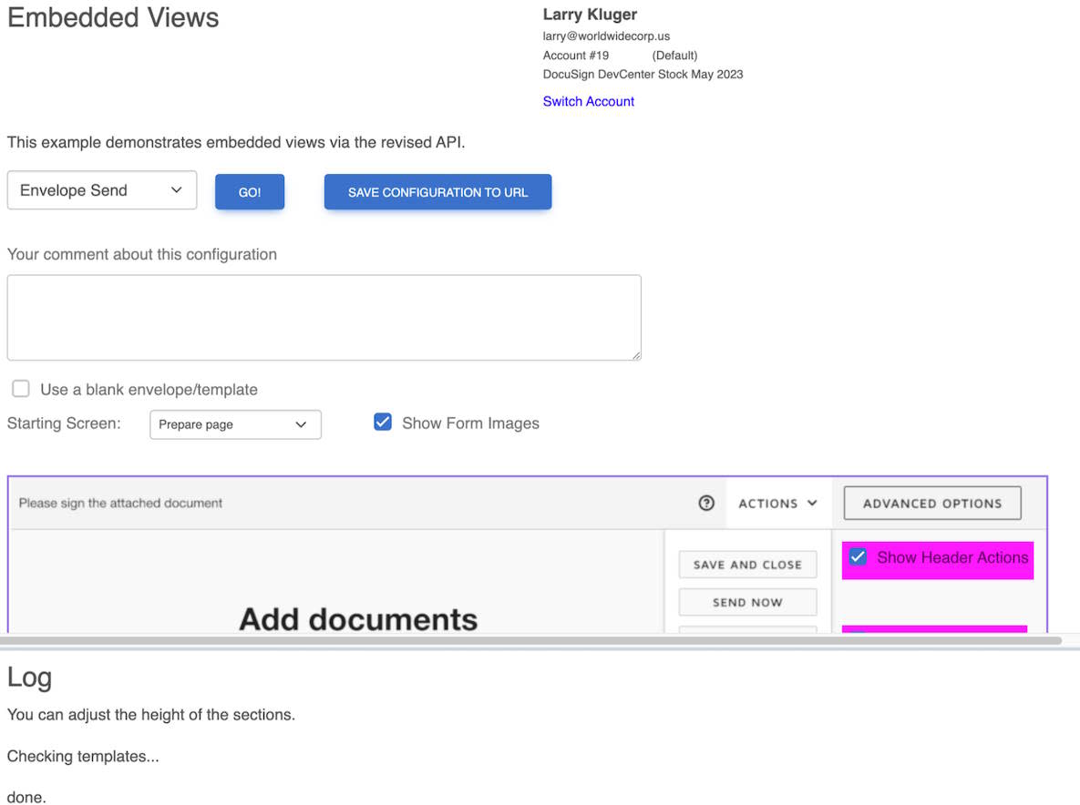This screenshot has height=805, width=1080.
Task: Expand the Prepare page options list
Action: click(235, 424)
